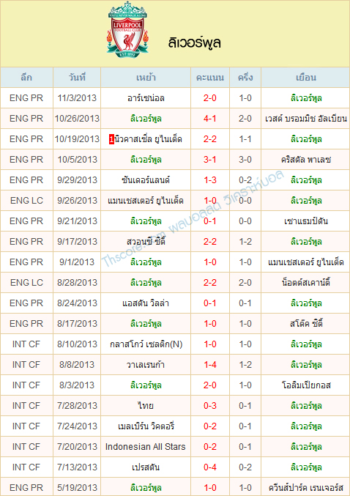Click the 0-4 score
The image size is (350, 496).
pos(210,467)
